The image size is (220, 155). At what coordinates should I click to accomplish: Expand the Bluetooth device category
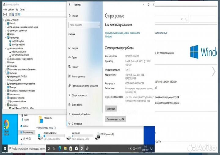6,23
